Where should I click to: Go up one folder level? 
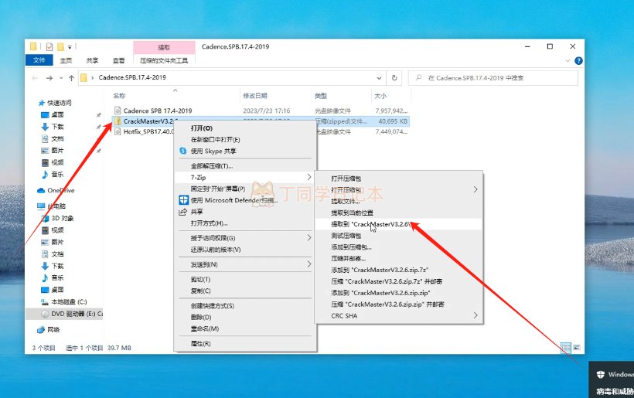tap(72, 78)
